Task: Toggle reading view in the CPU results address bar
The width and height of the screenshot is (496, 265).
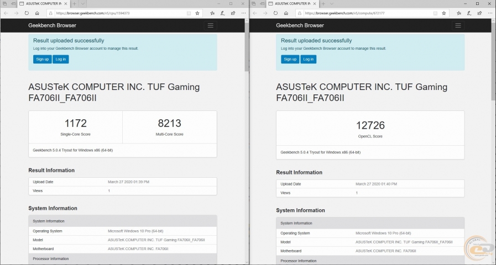Action: [189, 13]
